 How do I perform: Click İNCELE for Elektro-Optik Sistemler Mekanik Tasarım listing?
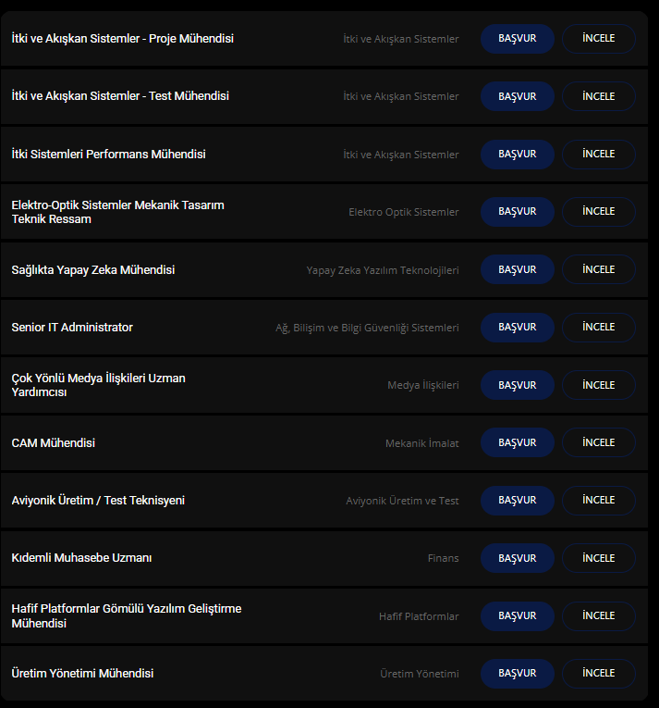(x=598, y=211)
